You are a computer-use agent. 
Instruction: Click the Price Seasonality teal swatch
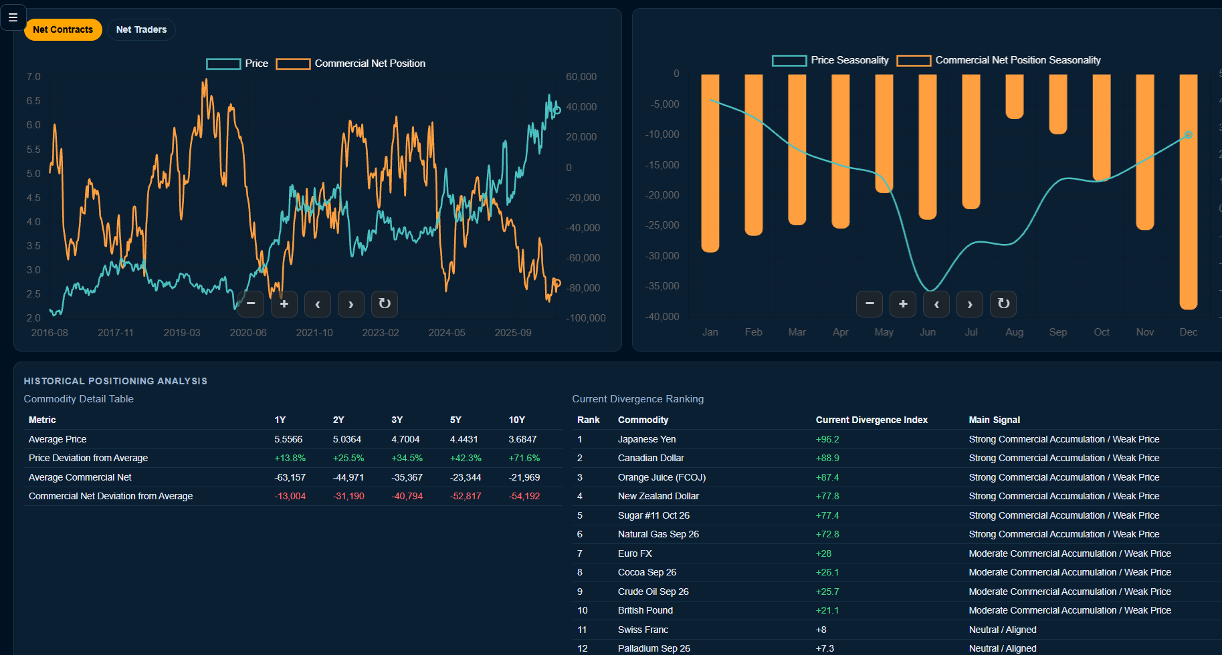789,61
